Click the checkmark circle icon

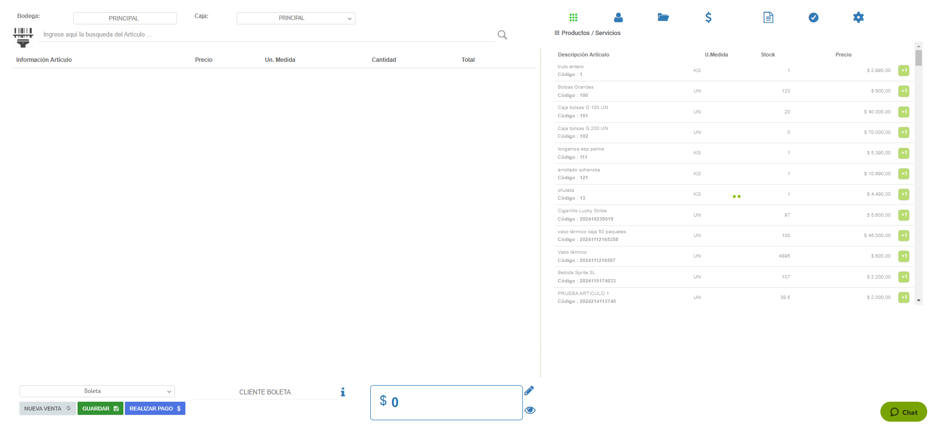tap(813, 18)
